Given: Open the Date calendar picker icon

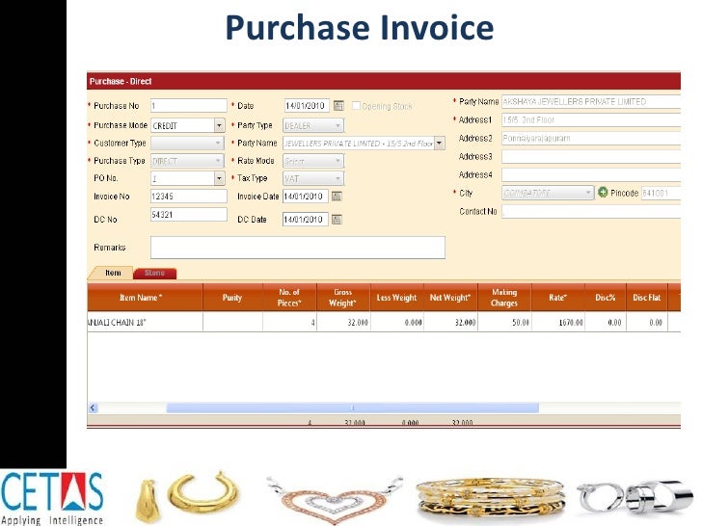Looking at the screenshot, I should [338, 106].
